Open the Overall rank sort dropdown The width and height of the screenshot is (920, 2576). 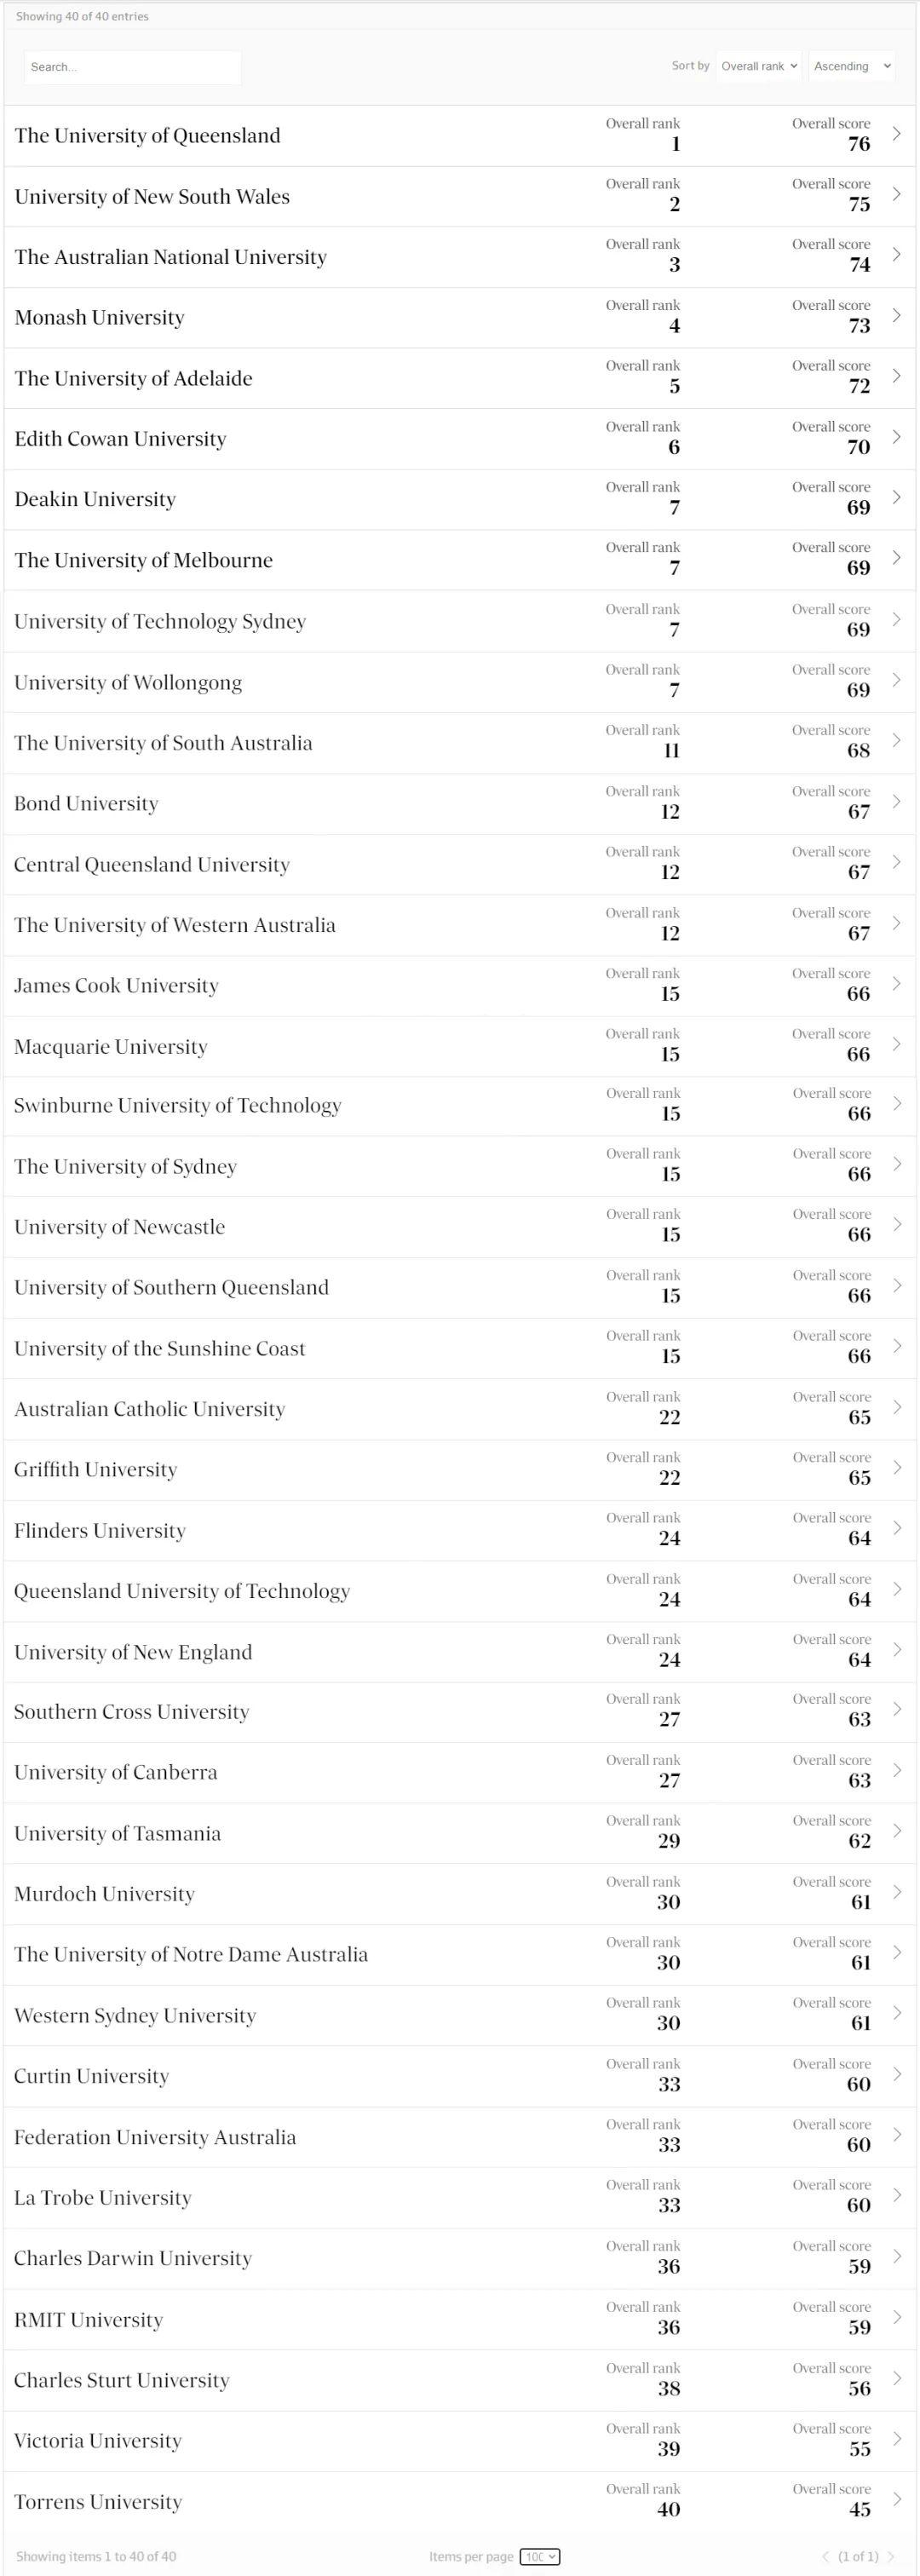pos(759,66)
